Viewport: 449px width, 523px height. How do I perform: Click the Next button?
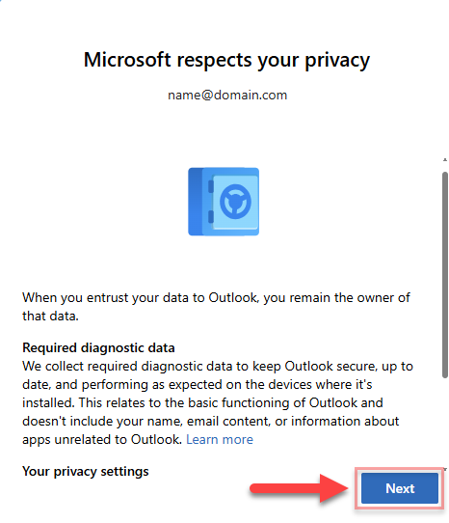pyautogui.click(x=399, y=488)
